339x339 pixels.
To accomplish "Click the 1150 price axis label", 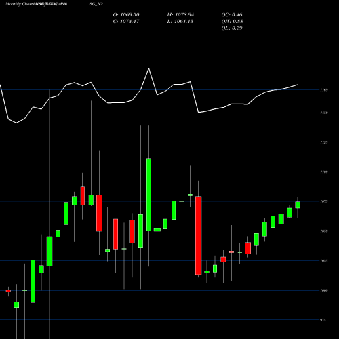I will tap(324, 113).
